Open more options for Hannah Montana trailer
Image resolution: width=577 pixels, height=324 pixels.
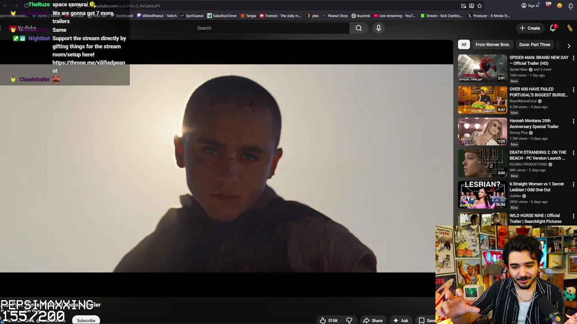tap(573, 121)
